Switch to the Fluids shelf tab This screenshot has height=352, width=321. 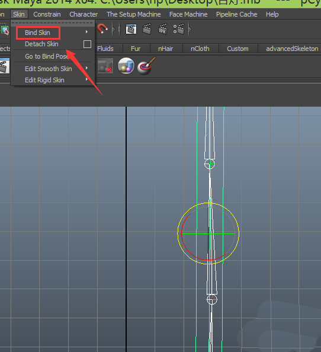[105, 49]
